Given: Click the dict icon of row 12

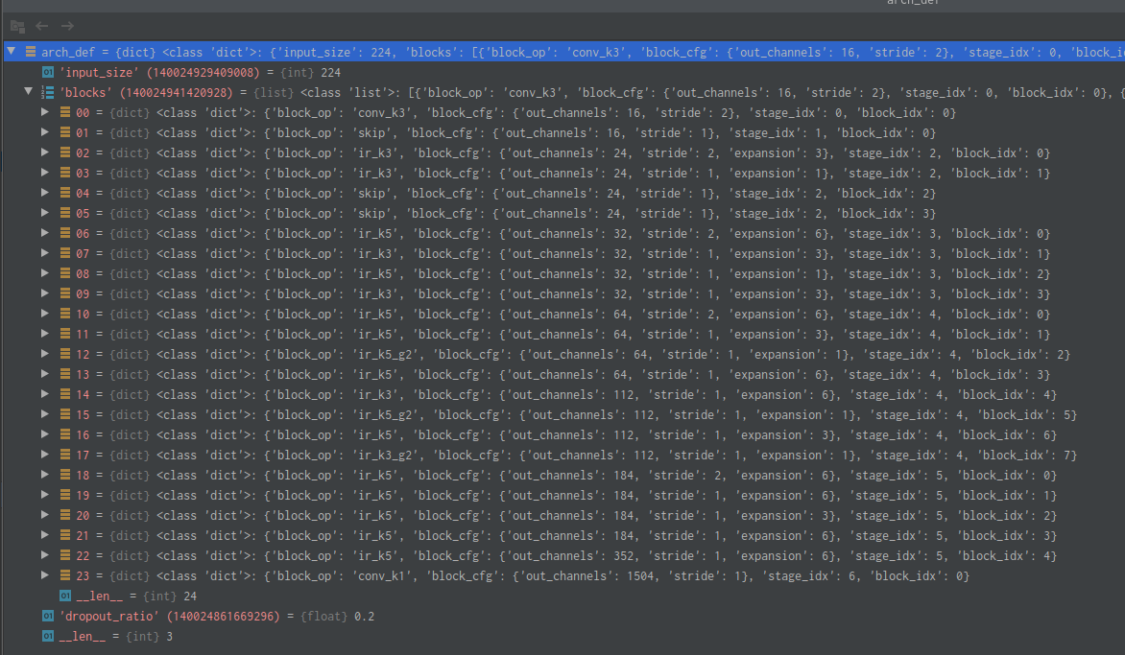Looking at the screenshot, I should point(64,353).
